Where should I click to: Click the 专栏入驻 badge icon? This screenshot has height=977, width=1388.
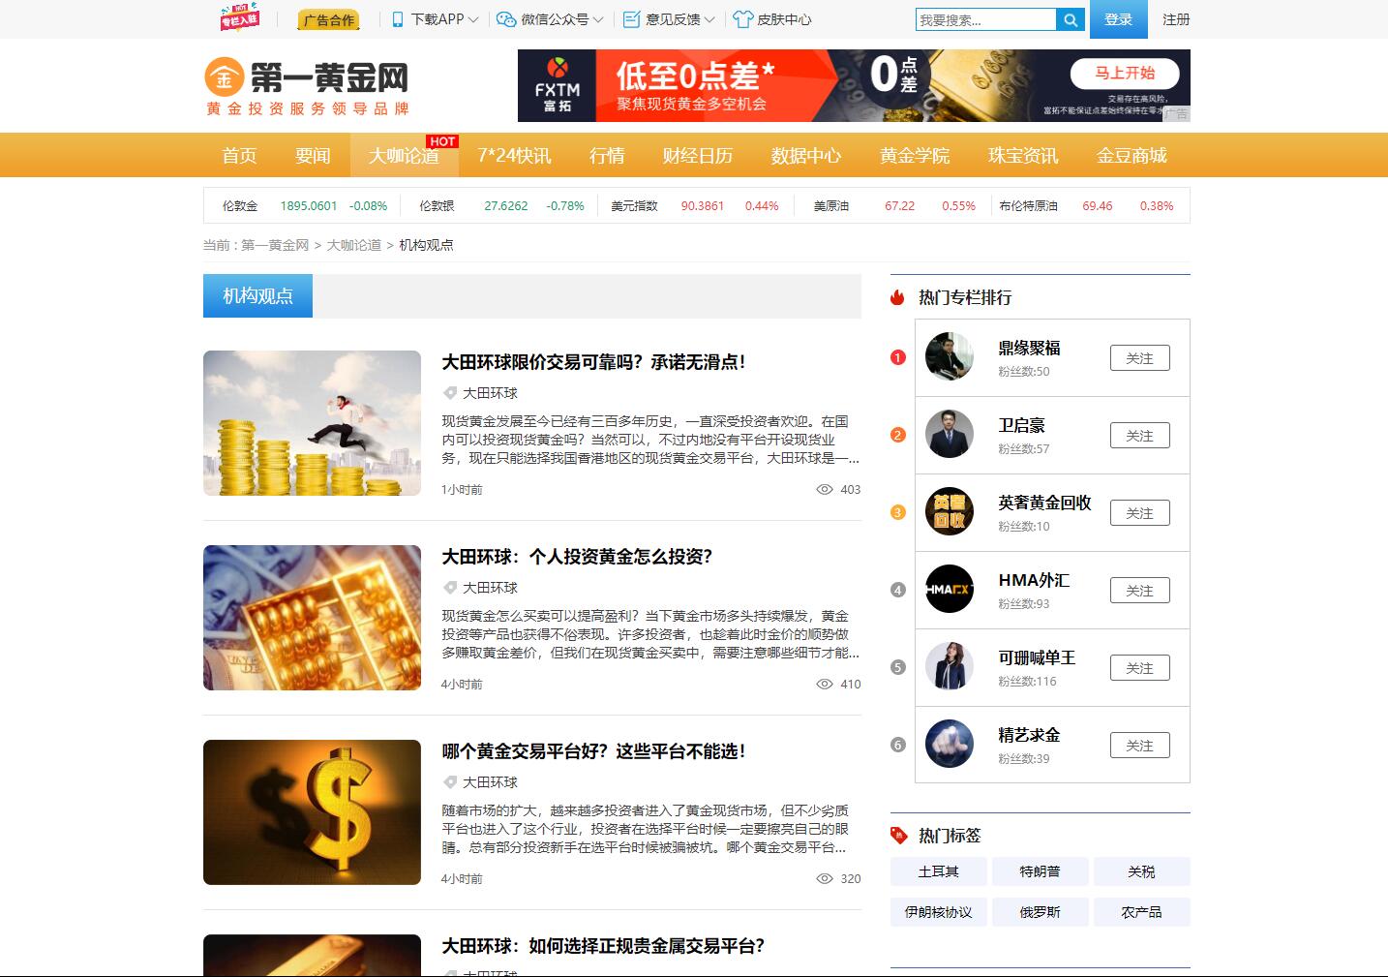239,18
